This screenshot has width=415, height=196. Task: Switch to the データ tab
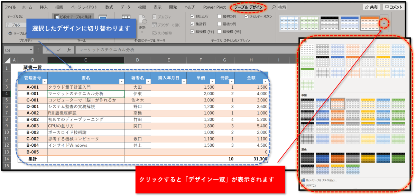point(126,7)
